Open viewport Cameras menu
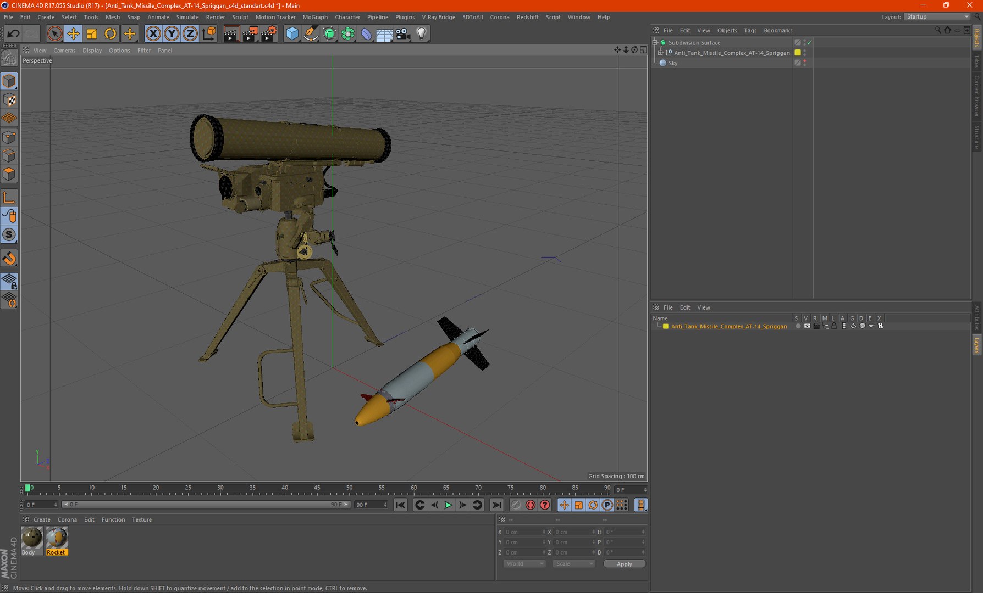The width and height of the screenshot is (983, 593). [64, 51]
